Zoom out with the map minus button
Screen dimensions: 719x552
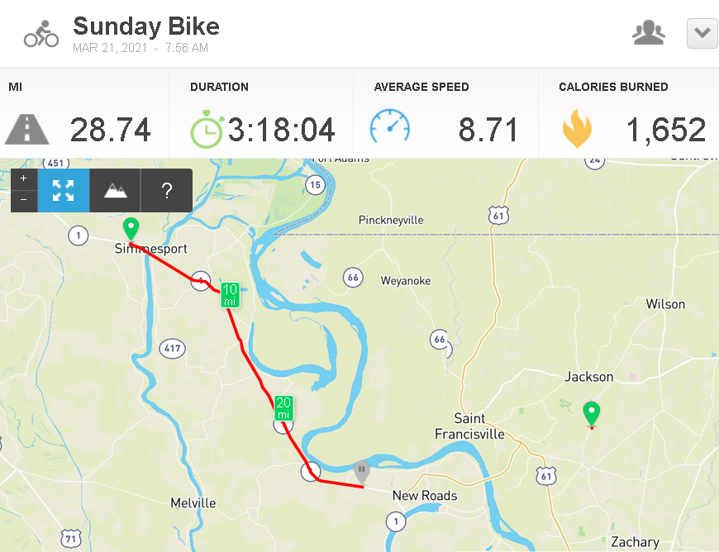point(24,201)
